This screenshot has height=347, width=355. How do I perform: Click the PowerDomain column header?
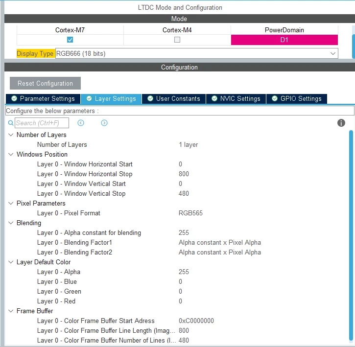[x=284, y=30]
